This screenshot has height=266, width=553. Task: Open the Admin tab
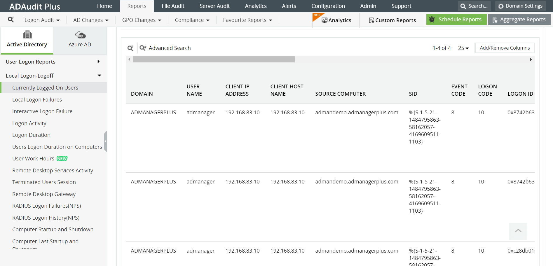368,6
